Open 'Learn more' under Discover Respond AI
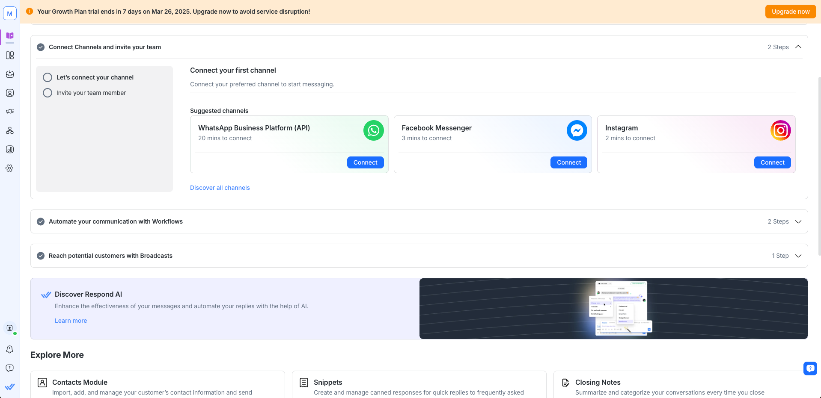Screen dimensions: 821x398 coord(71,320)
